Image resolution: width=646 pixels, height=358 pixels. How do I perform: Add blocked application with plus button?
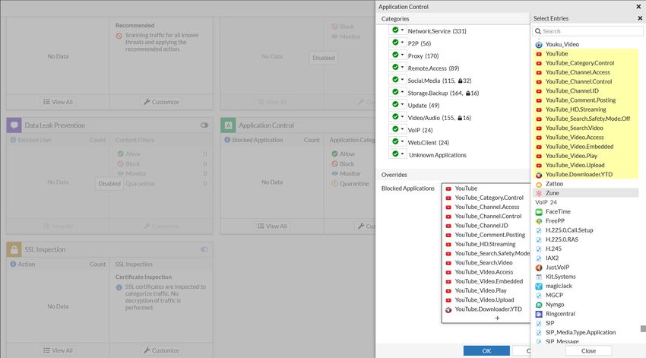pyautogui.click(x=497, y=318)
